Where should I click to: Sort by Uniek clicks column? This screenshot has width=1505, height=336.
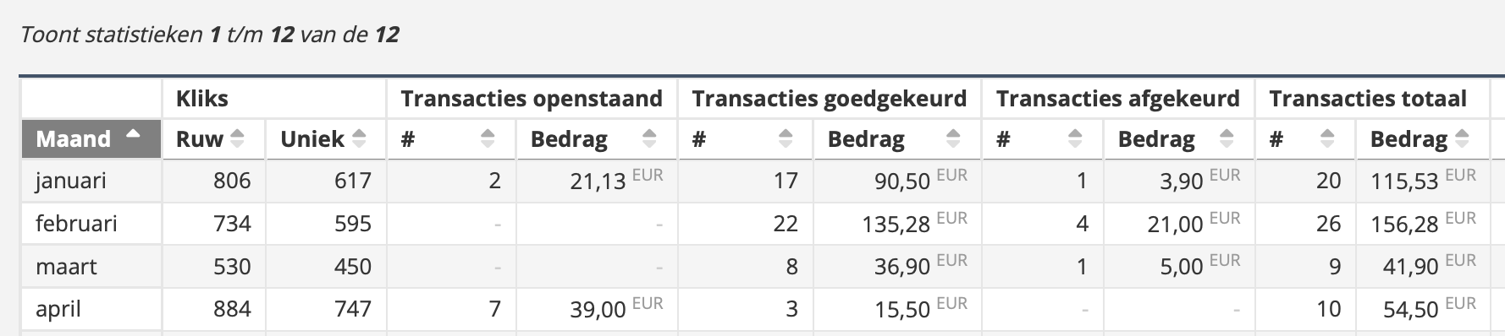point(326,138)
